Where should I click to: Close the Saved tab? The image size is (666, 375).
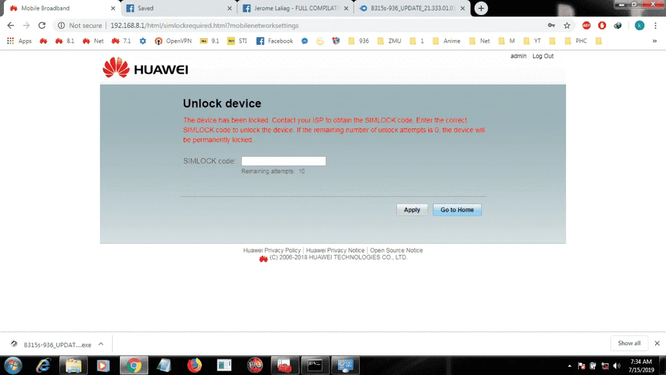[x=230, y=8]
